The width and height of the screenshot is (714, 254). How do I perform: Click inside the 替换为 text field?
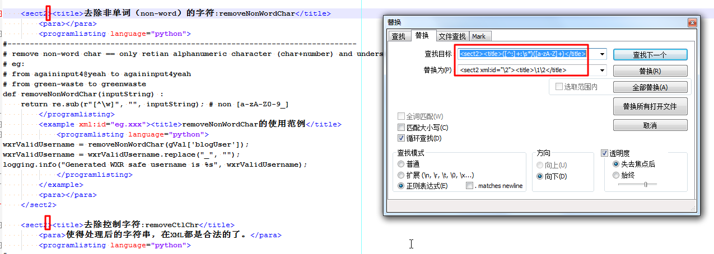(x=526, y=70)
